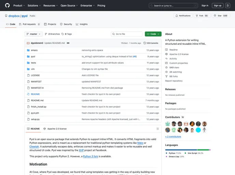Fork the repository with Fork button

202,16
